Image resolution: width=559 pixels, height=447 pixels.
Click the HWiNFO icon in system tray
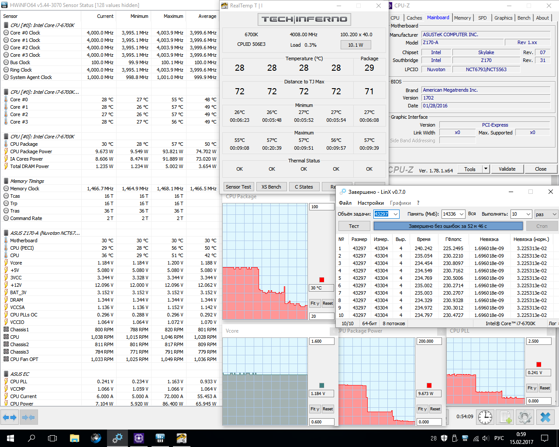coord(465,438)
